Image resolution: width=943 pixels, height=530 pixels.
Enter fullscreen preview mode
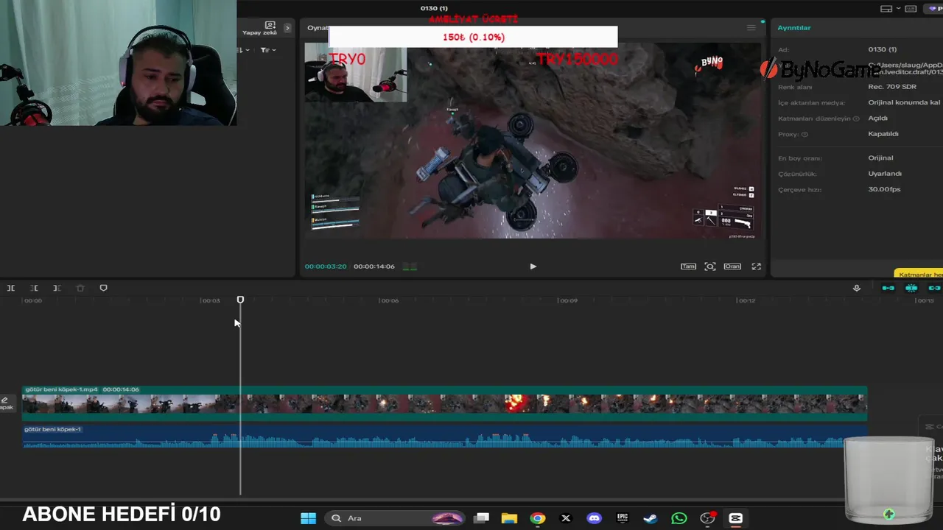[x=756, y=266]
